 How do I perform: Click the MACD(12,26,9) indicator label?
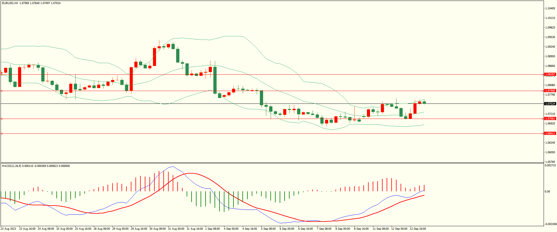click(x=12, y=166)
